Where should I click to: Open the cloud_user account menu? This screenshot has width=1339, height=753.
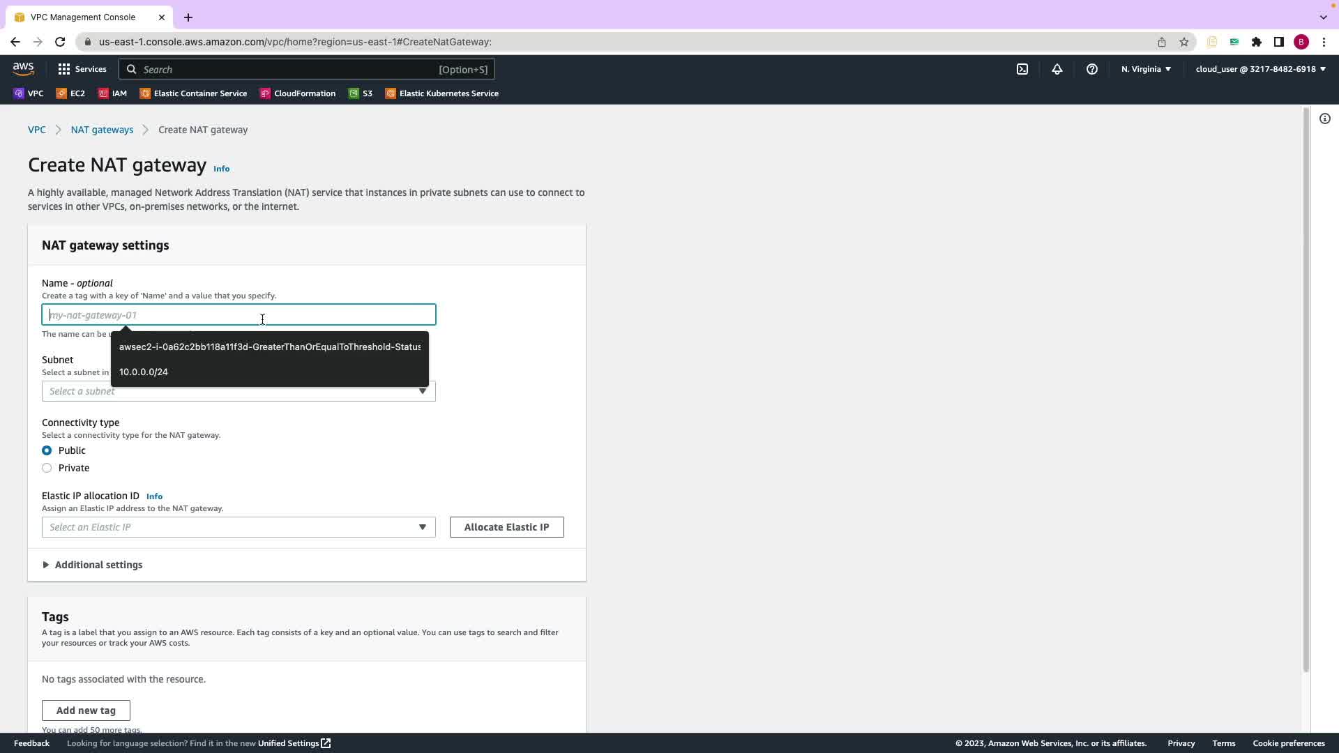point(1260,69)
